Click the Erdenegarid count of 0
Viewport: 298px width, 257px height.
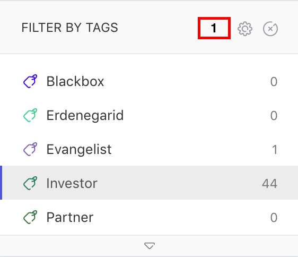tap(274, 116)
